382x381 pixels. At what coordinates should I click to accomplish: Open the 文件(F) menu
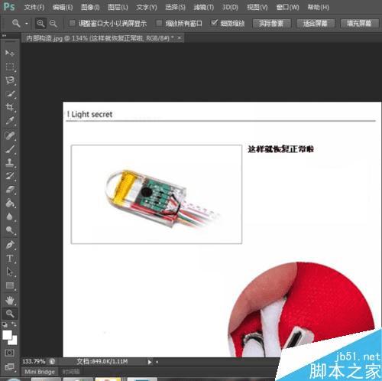coord(34,7)
